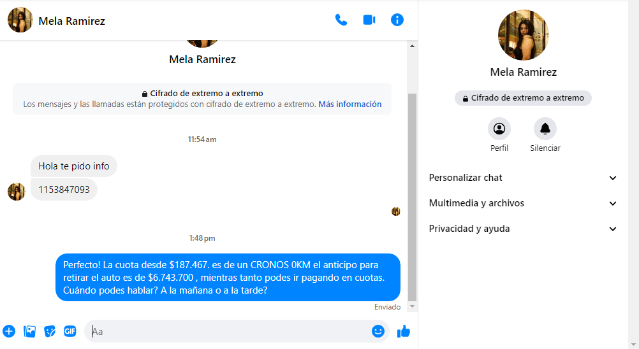The height and width of the screenshot is (349, 639).
Task: Open Mela Ramirez's large profile picture
Action: tap(524, 35)
